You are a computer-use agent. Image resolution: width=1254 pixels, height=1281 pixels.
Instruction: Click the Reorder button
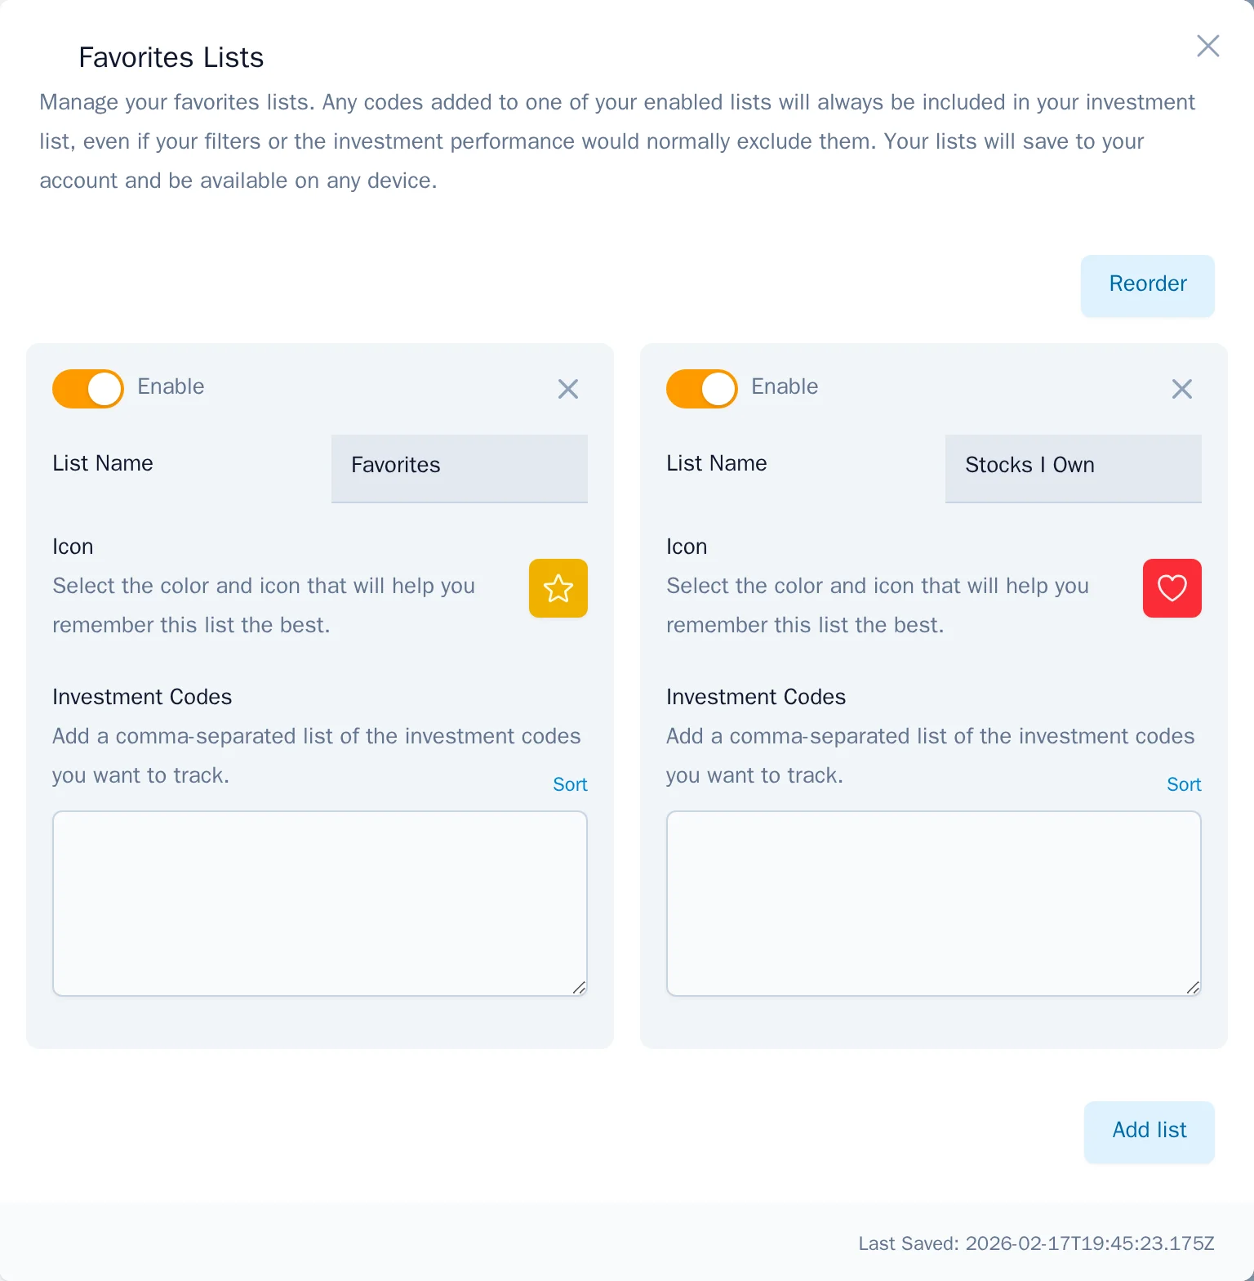pos(1147,285)
